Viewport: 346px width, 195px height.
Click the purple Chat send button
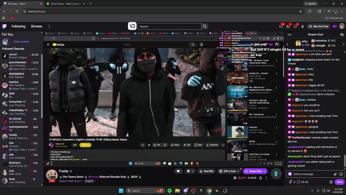[340, 182]
